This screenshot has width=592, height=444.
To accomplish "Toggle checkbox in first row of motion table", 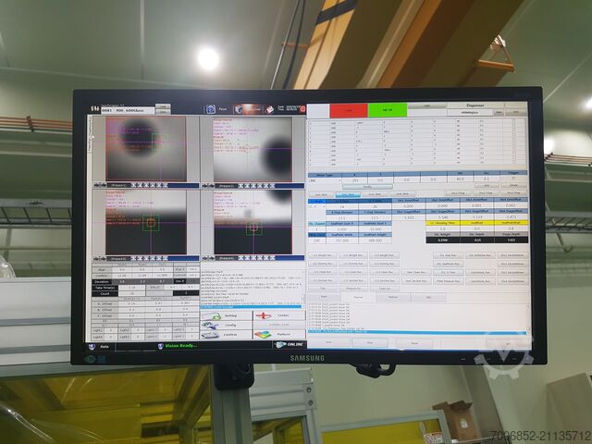I will 513,122.
